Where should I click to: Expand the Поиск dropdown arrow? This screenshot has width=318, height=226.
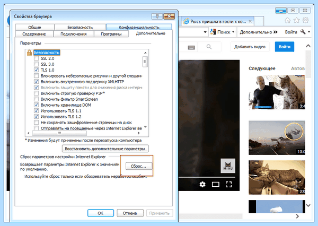coord(233,32)
